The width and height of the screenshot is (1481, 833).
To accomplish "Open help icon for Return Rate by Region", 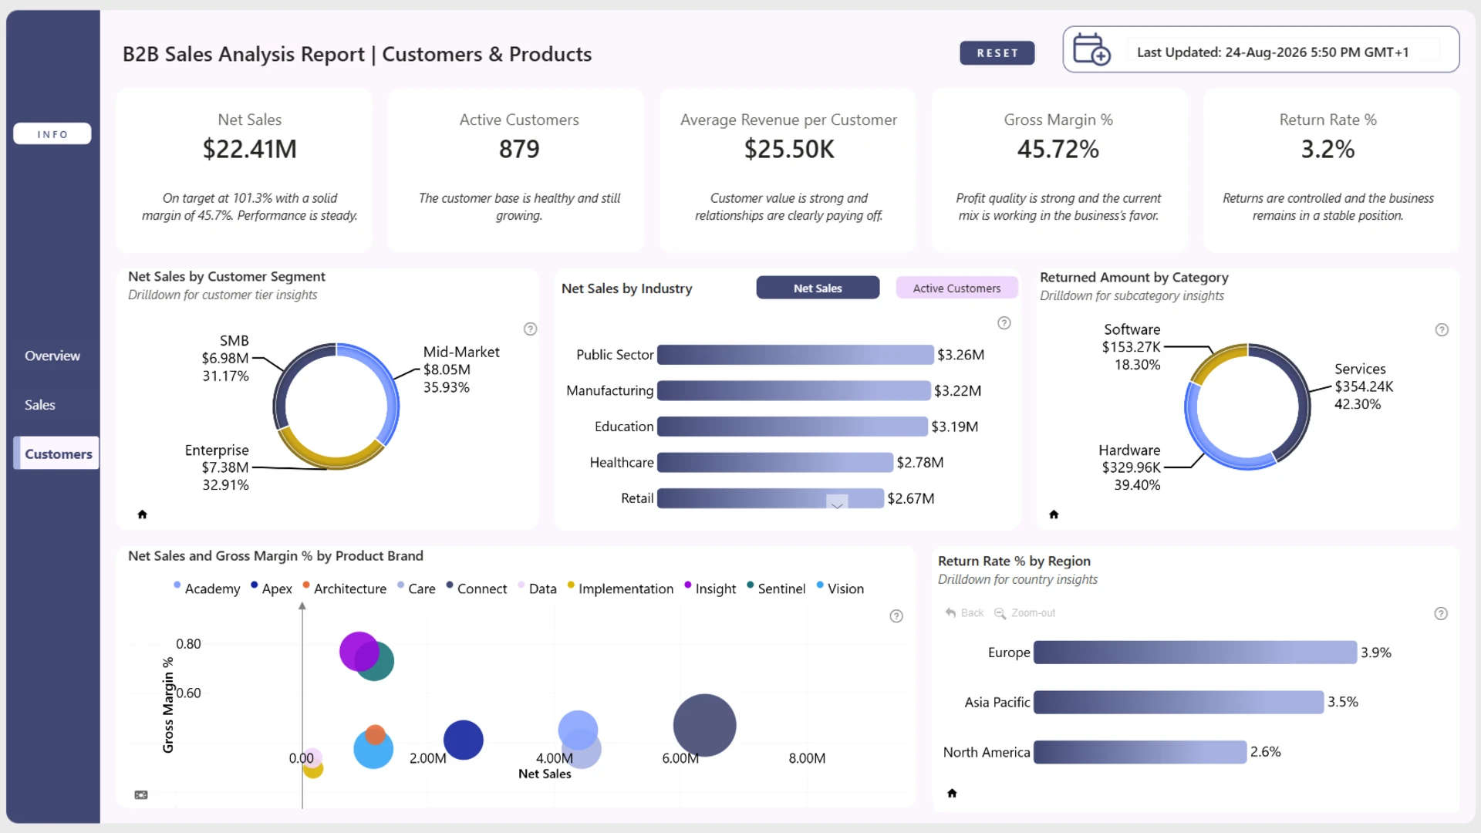I will click(1441, 614).
